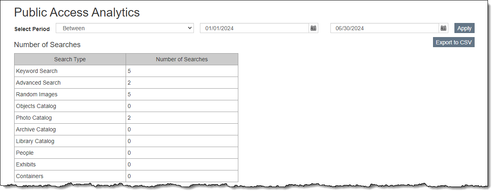The height and width of the screenshot is (193, 494).
Task: Select the Library Catalog row
Action: click(35, 141)
